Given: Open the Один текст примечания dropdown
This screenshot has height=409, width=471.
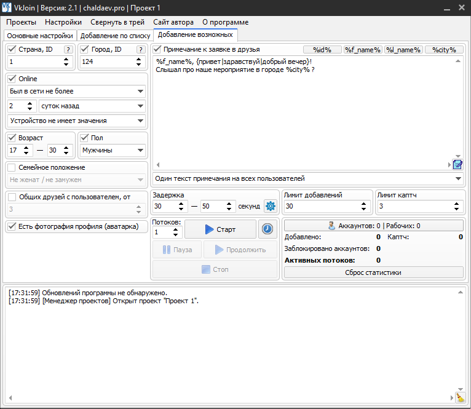Looking at the screenshot, I should (x=307, y=178).
